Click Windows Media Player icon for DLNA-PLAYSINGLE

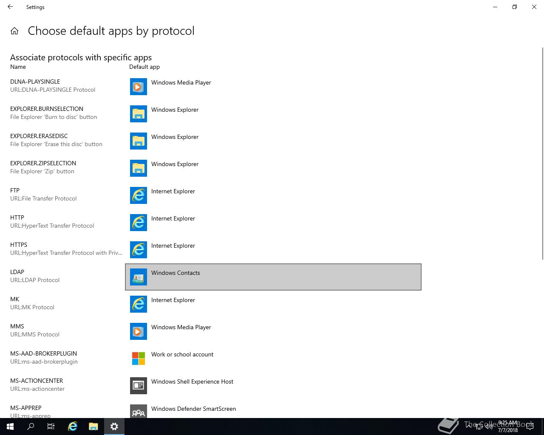[139, 87]
